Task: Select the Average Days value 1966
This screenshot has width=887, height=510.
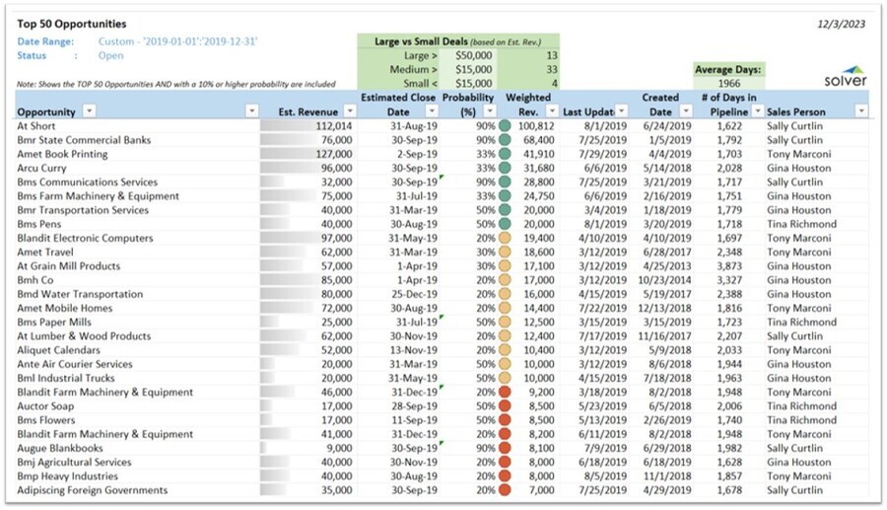Action: (x=729, y=84)
